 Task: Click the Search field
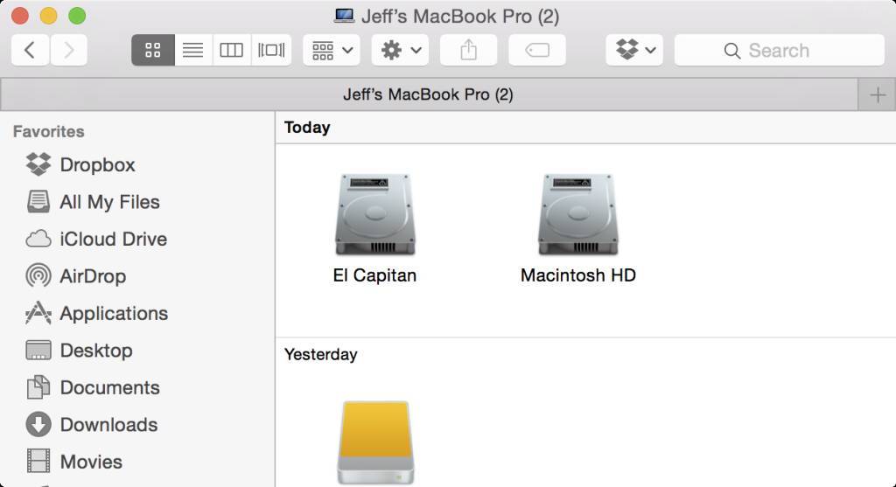[x=780, y=50]
